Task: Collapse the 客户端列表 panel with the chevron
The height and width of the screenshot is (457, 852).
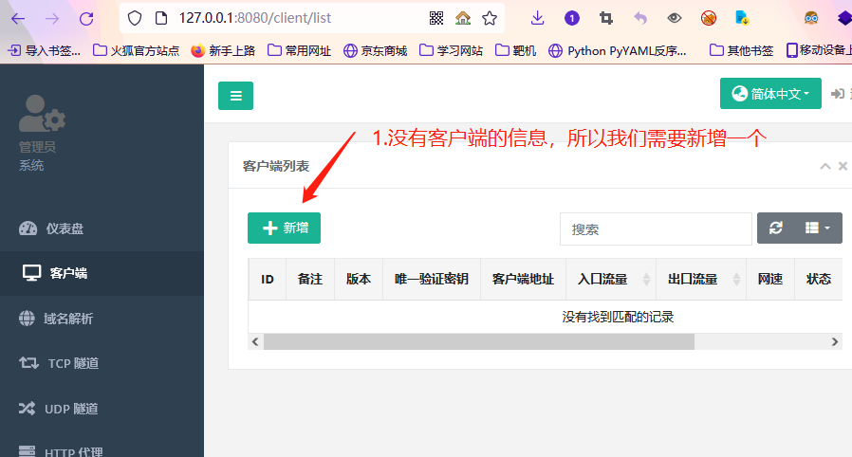Action: click(x=825, y=166)
